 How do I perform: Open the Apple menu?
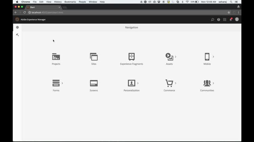click(x=17, y=2)
